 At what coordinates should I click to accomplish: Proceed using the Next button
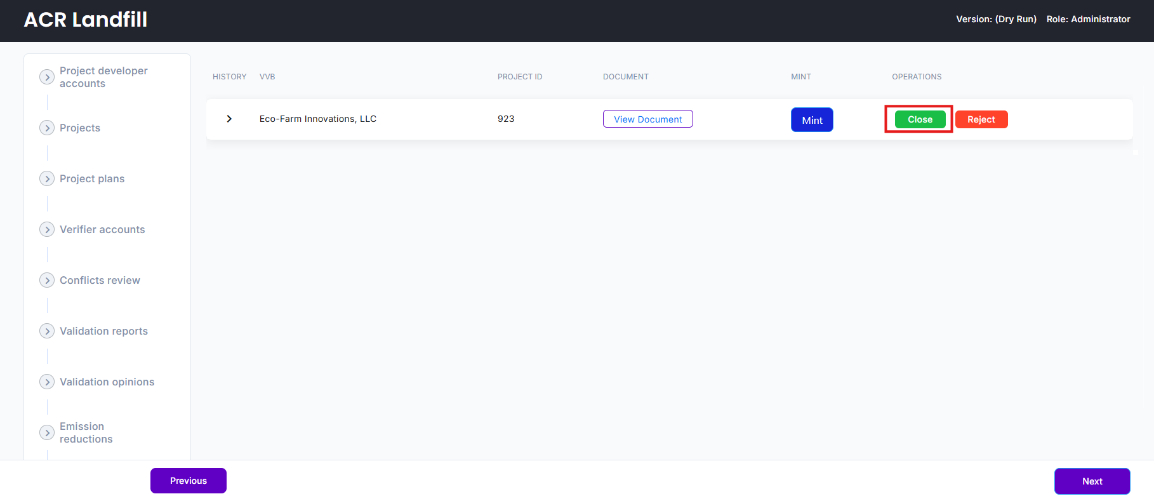(x=1092, y=481)
